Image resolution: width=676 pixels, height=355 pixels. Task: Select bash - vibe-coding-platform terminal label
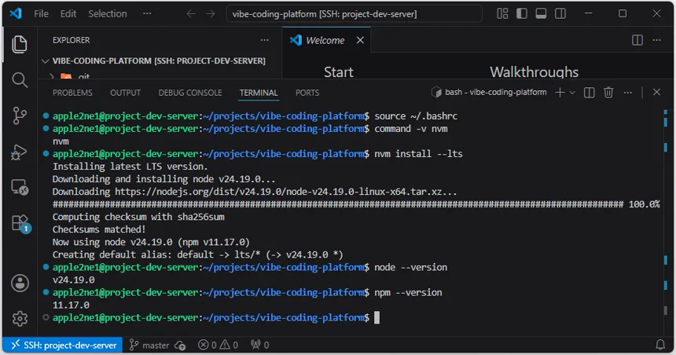489,92
